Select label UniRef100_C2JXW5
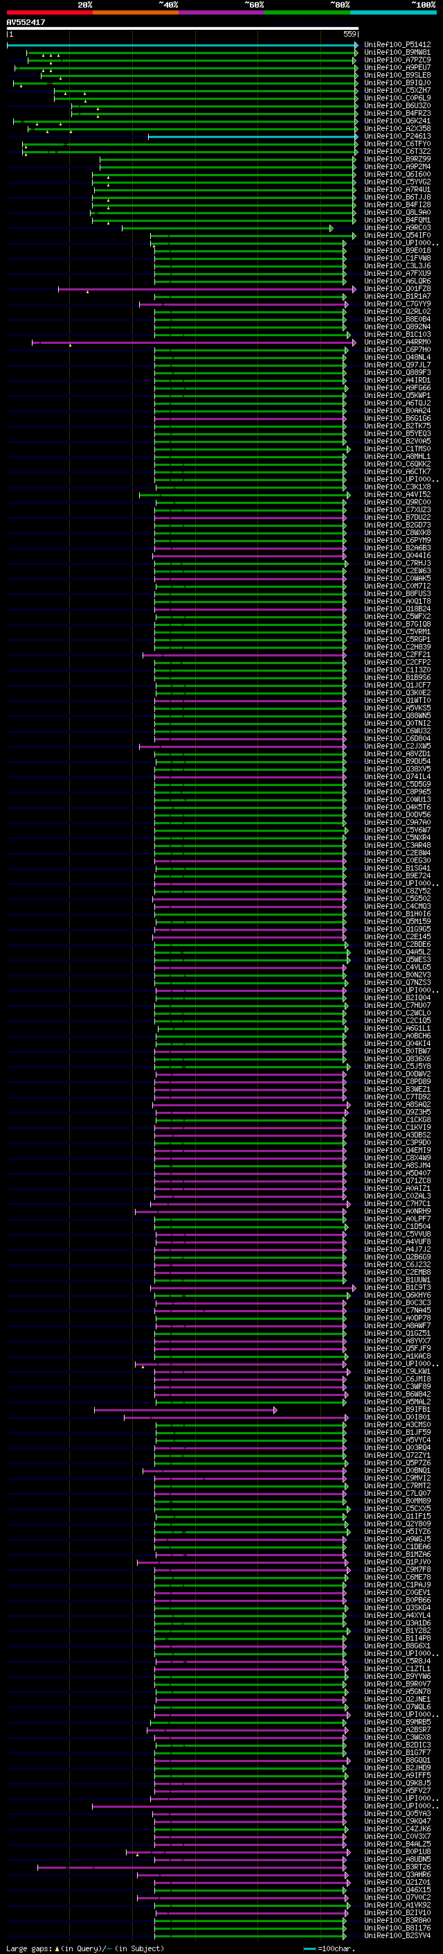The height and width of the screenshot is (1954, 443). (x=397, y=747)
